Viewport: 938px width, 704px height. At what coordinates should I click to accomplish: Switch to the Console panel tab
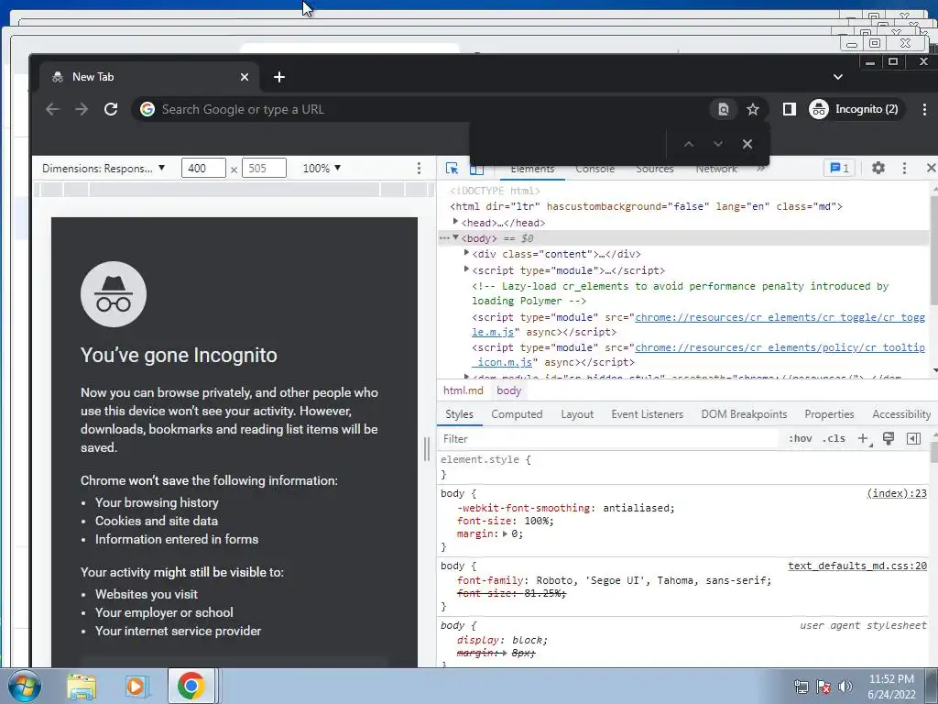[x=594, y=169]
